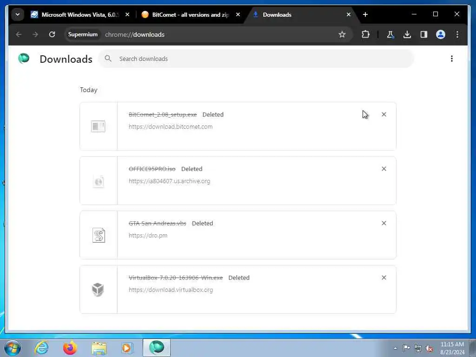This screenshot has height=357, width=476.
Task: Click the GTA San Andreas script file icon
Action: coord(99,235)
